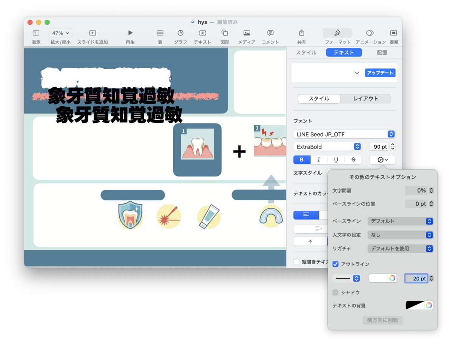Open the ExtraBold typeface dropdown
453x347 pixels.
point(327,147)
